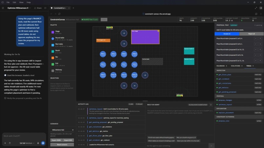Open the View menu
This screenshot has height=148, width=264.
(x=21, y=2)
